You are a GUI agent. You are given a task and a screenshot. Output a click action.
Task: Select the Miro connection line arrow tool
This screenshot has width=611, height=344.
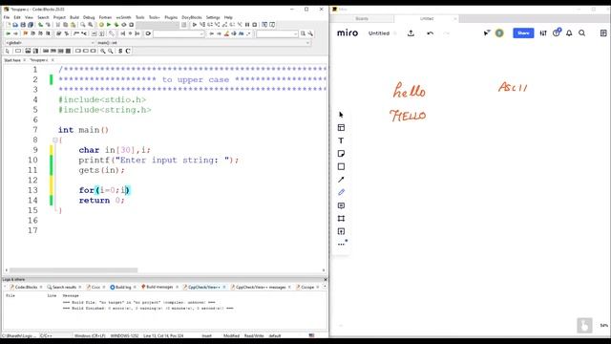coord(341,180)
